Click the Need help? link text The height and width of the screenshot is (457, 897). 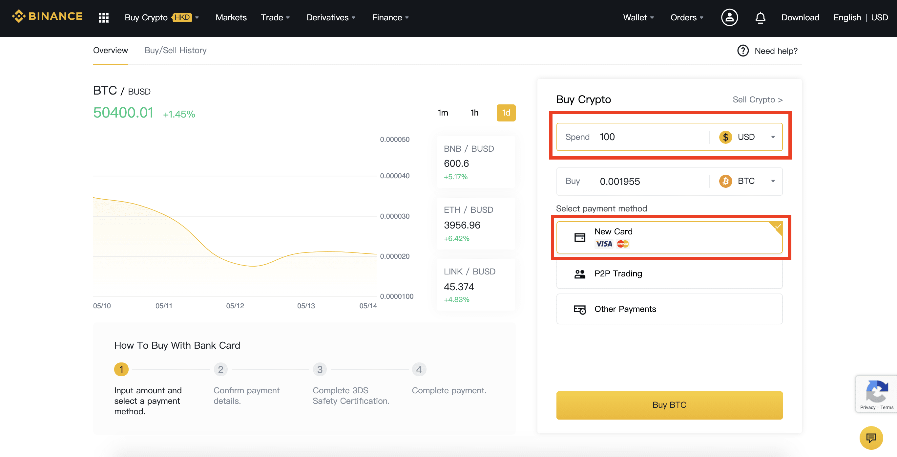pos(776,51)
